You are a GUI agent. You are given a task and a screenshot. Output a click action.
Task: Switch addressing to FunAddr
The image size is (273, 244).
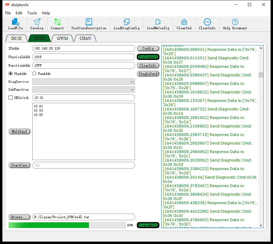click(34, 73)
